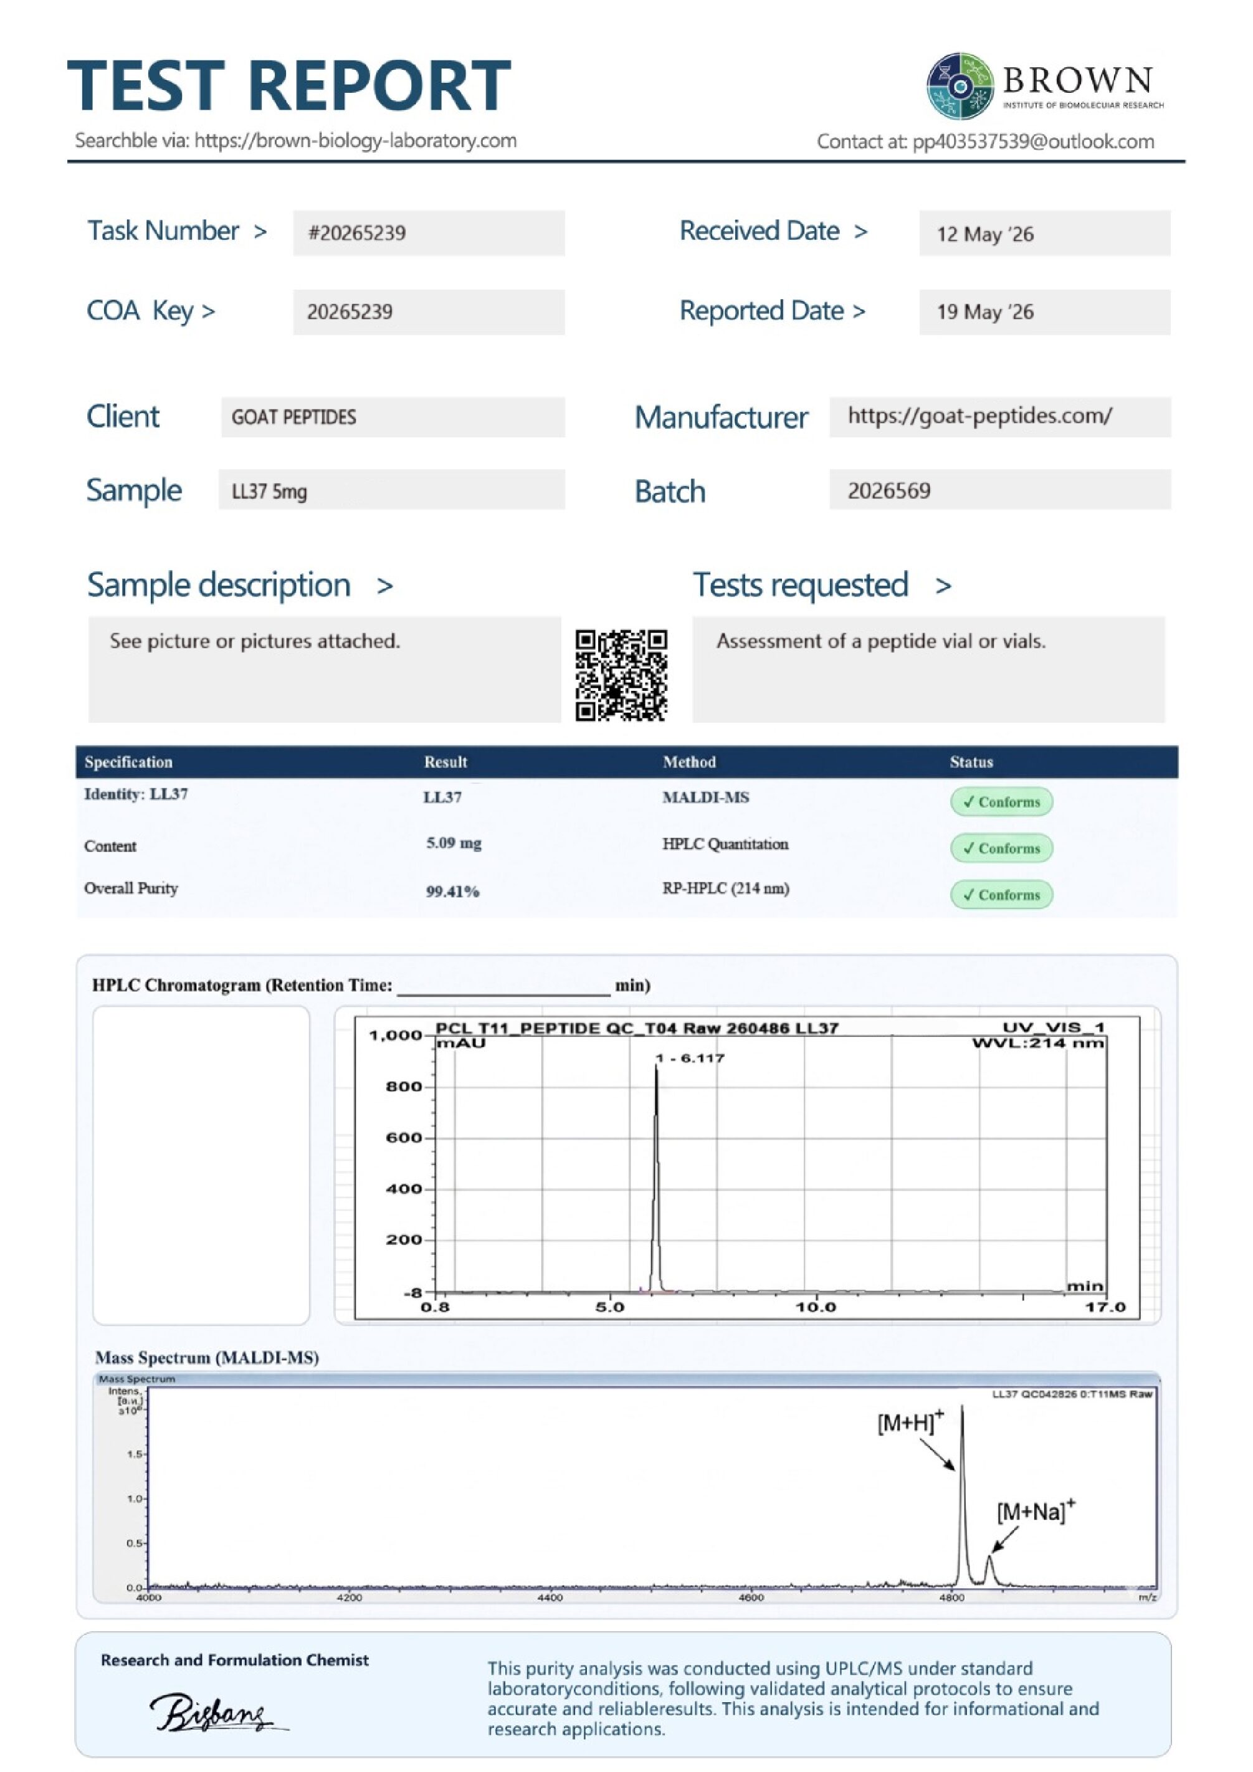Click the HPLC chromatogram plot
Viewport: 1253px width, 1772px height.
(x=747, y=1168)
